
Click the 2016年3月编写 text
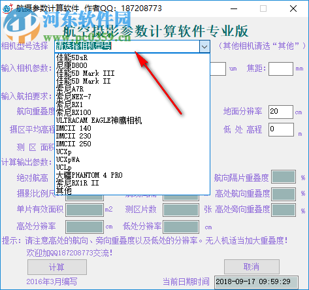tap(52, 282)
